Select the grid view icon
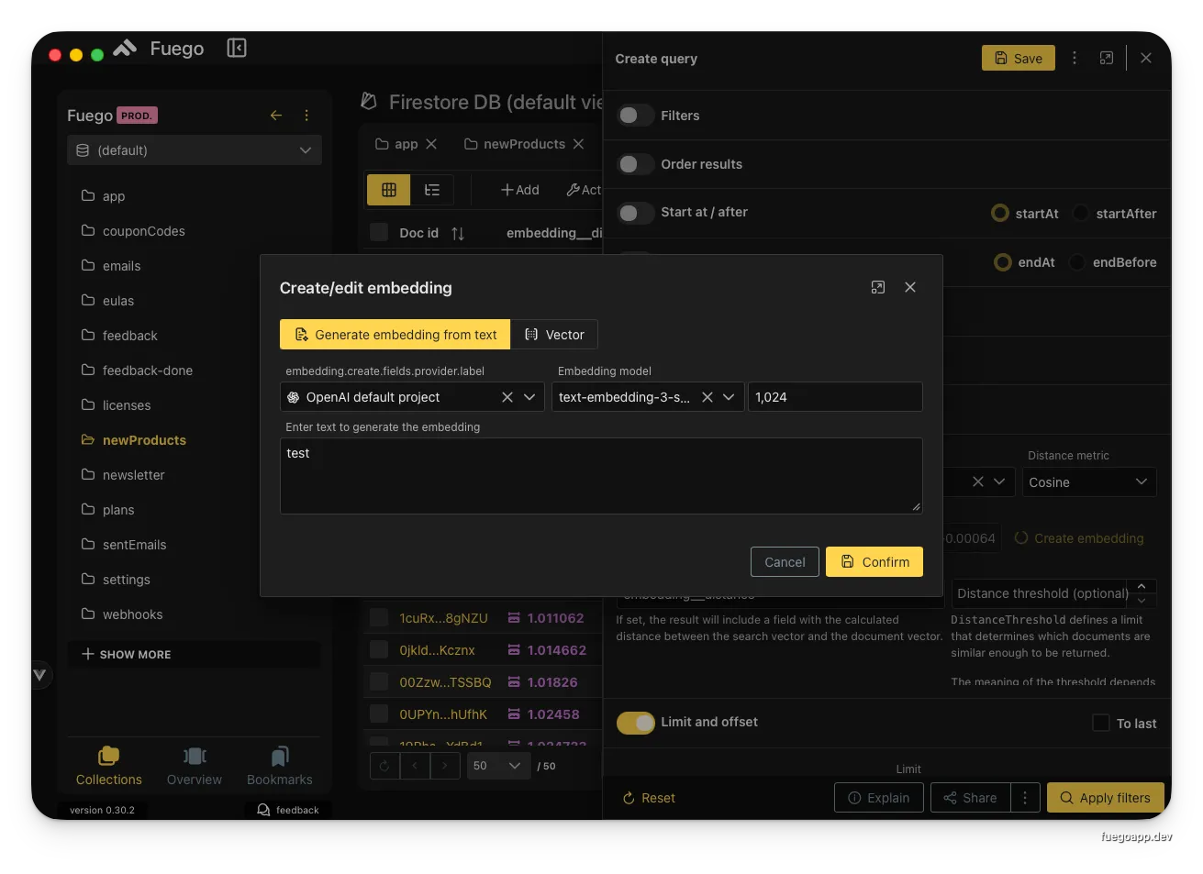Screen dimensions: 1203x874 point(388,190)
